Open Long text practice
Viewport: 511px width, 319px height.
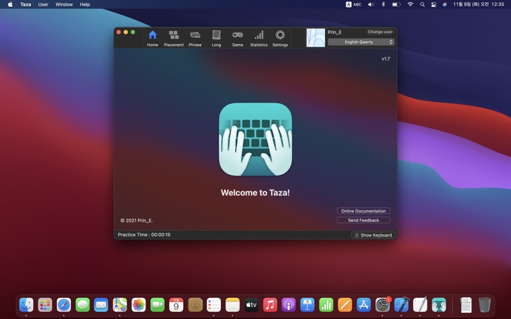[x=217, y=38]
